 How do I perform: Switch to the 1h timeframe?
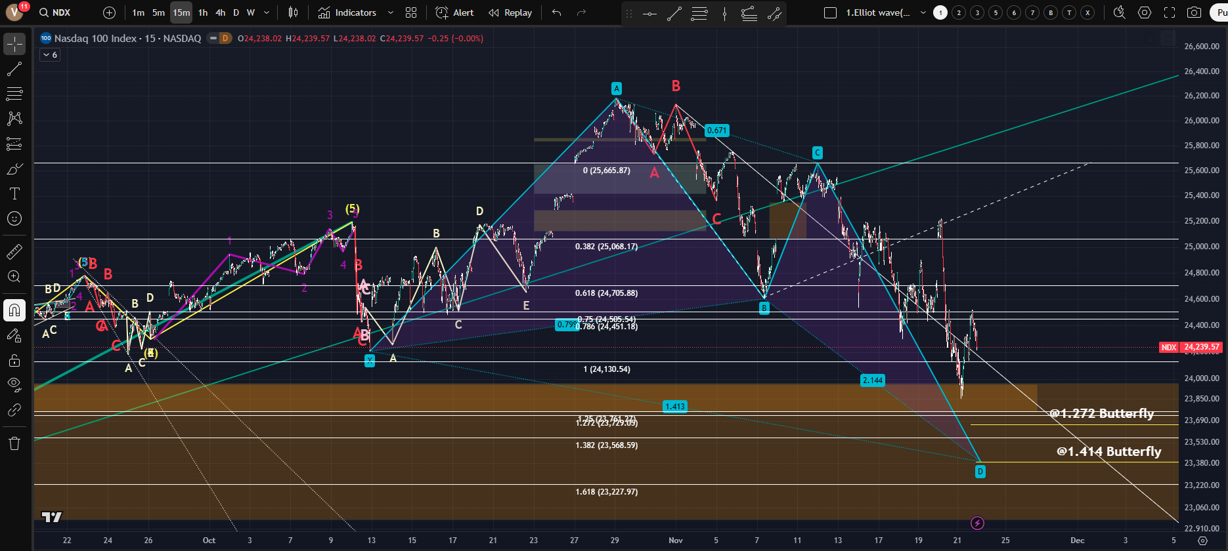[x=203, y=12]
